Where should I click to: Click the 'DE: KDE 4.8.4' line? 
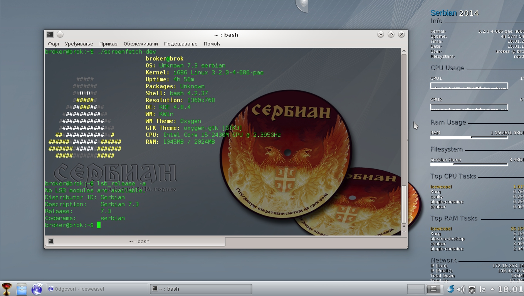tap(168, 107)
